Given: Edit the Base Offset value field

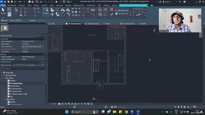Looking at the screenshot, I should pyautogui.click(x=33, y=44).
